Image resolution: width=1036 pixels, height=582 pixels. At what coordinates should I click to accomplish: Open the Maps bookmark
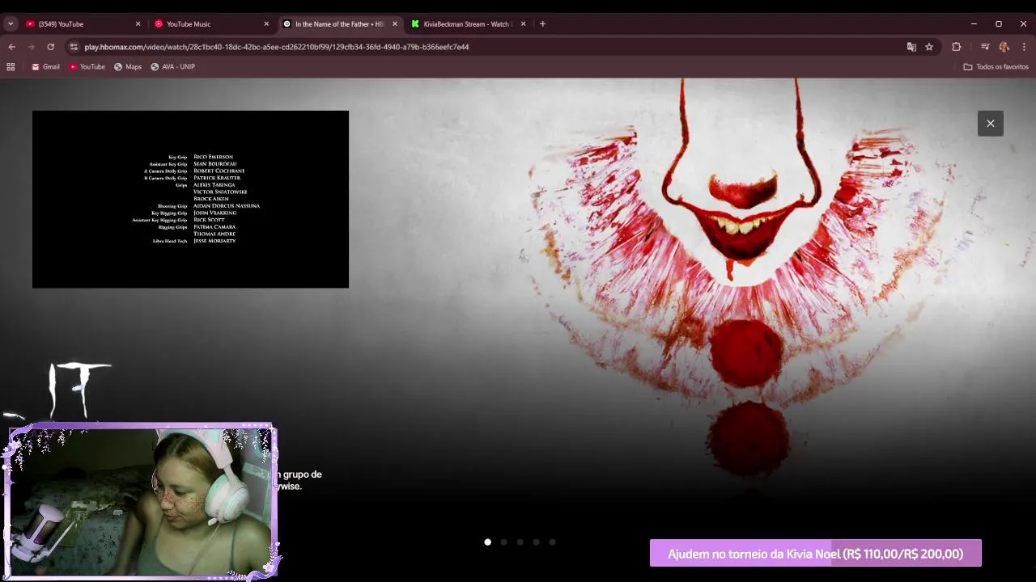point(128,66)
